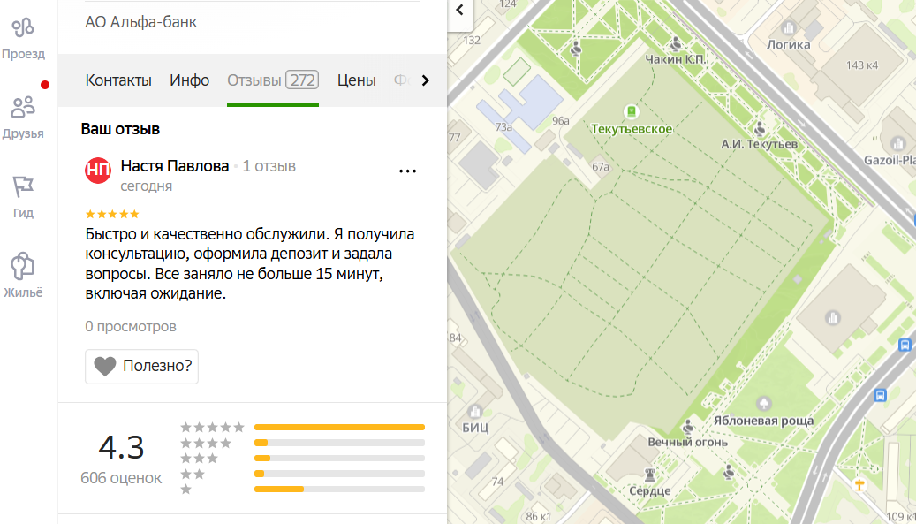Click building 96а on the map

point(561,121)
